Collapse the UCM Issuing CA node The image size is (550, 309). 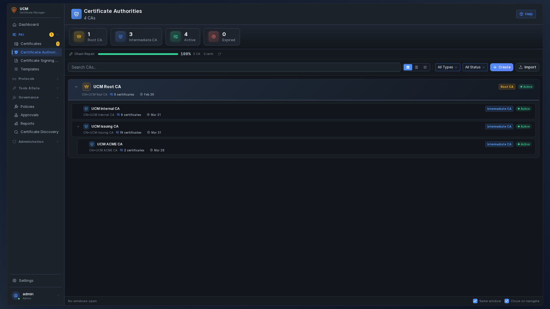(x=78, y=126)
